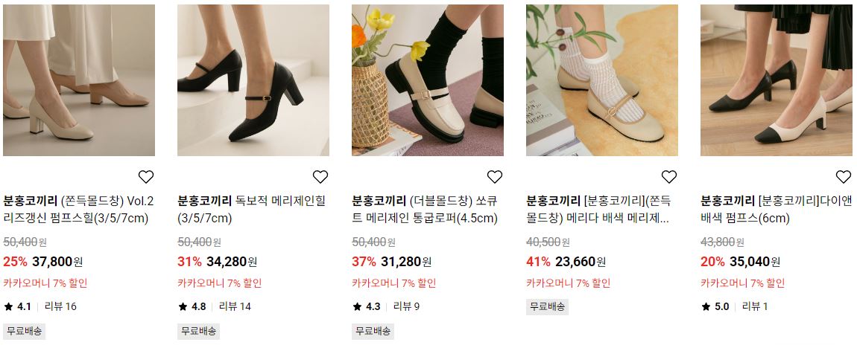Open two-tone pumps product image
Screen dimensions: 857x345
(776, 80)
